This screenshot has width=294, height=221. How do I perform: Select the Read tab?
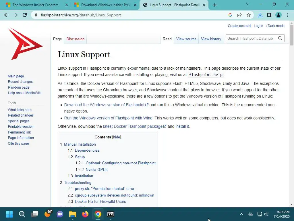click(167, 39)
